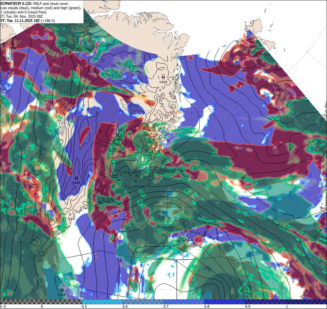
Task: Click the 'Low clouds (blue), medium (red)' caption line
Action: pyautogui.click(x=41, y=8)
